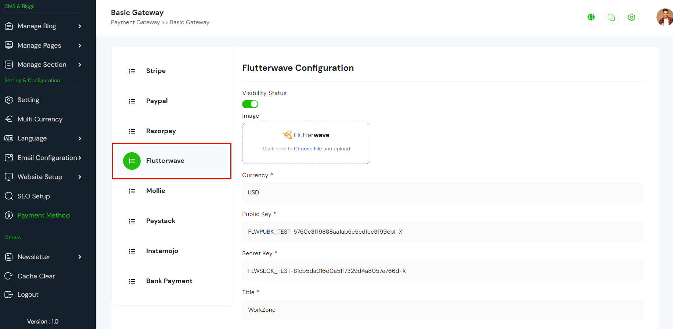Open the chat messages icon in the header
Viewport: 673px width, 329px height.
pyautogui.click(x=611, y=17)
